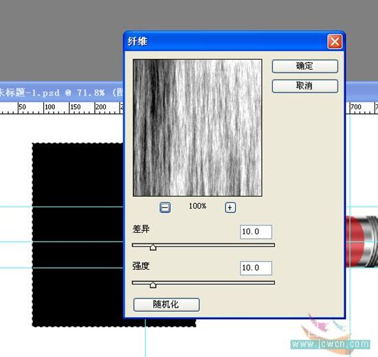Cancel the dialog with 取消 button

(305, 86)
